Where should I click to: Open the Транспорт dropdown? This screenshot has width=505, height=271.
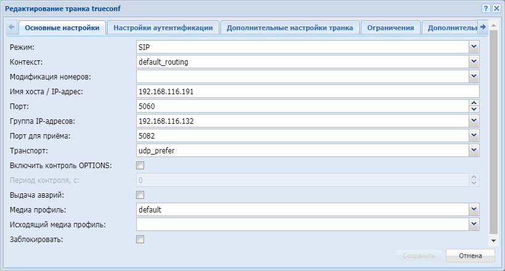[x=474, y=150]
